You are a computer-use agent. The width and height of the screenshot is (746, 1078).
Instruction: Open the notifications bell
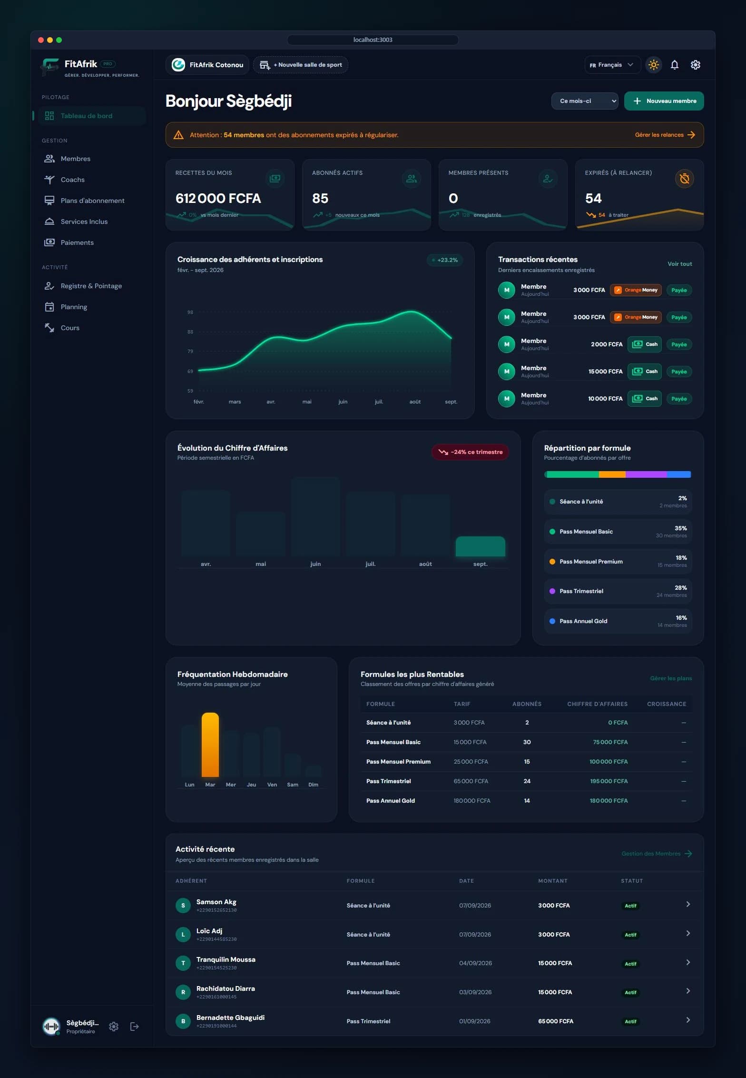[x=675, y=65]
